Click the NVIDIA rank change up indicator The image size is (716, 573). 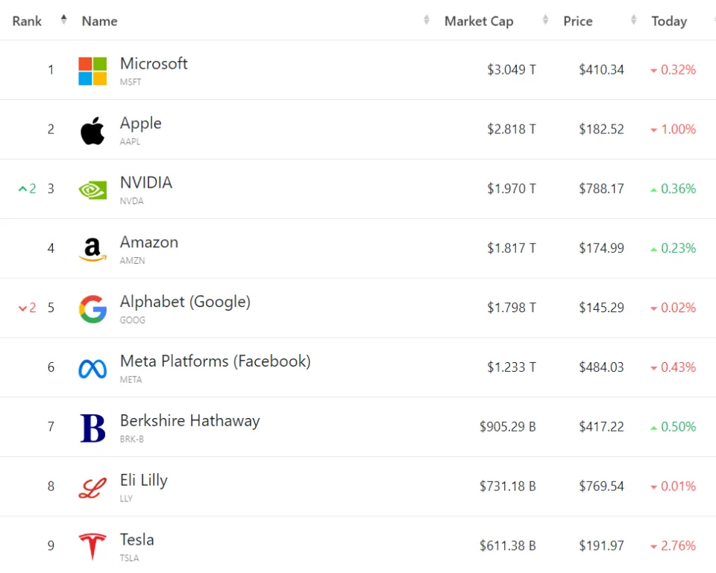point(27,189)
